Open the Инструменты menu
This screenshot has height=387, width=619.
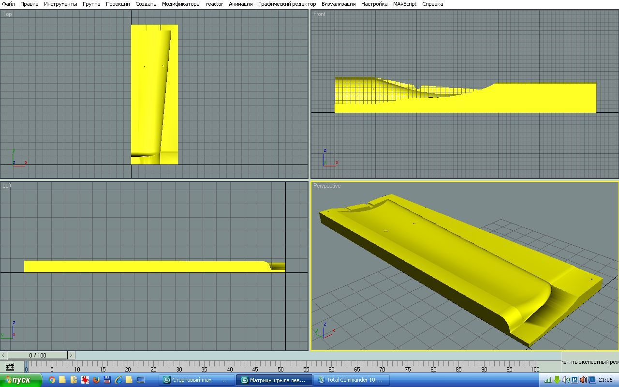coord(60,4)
